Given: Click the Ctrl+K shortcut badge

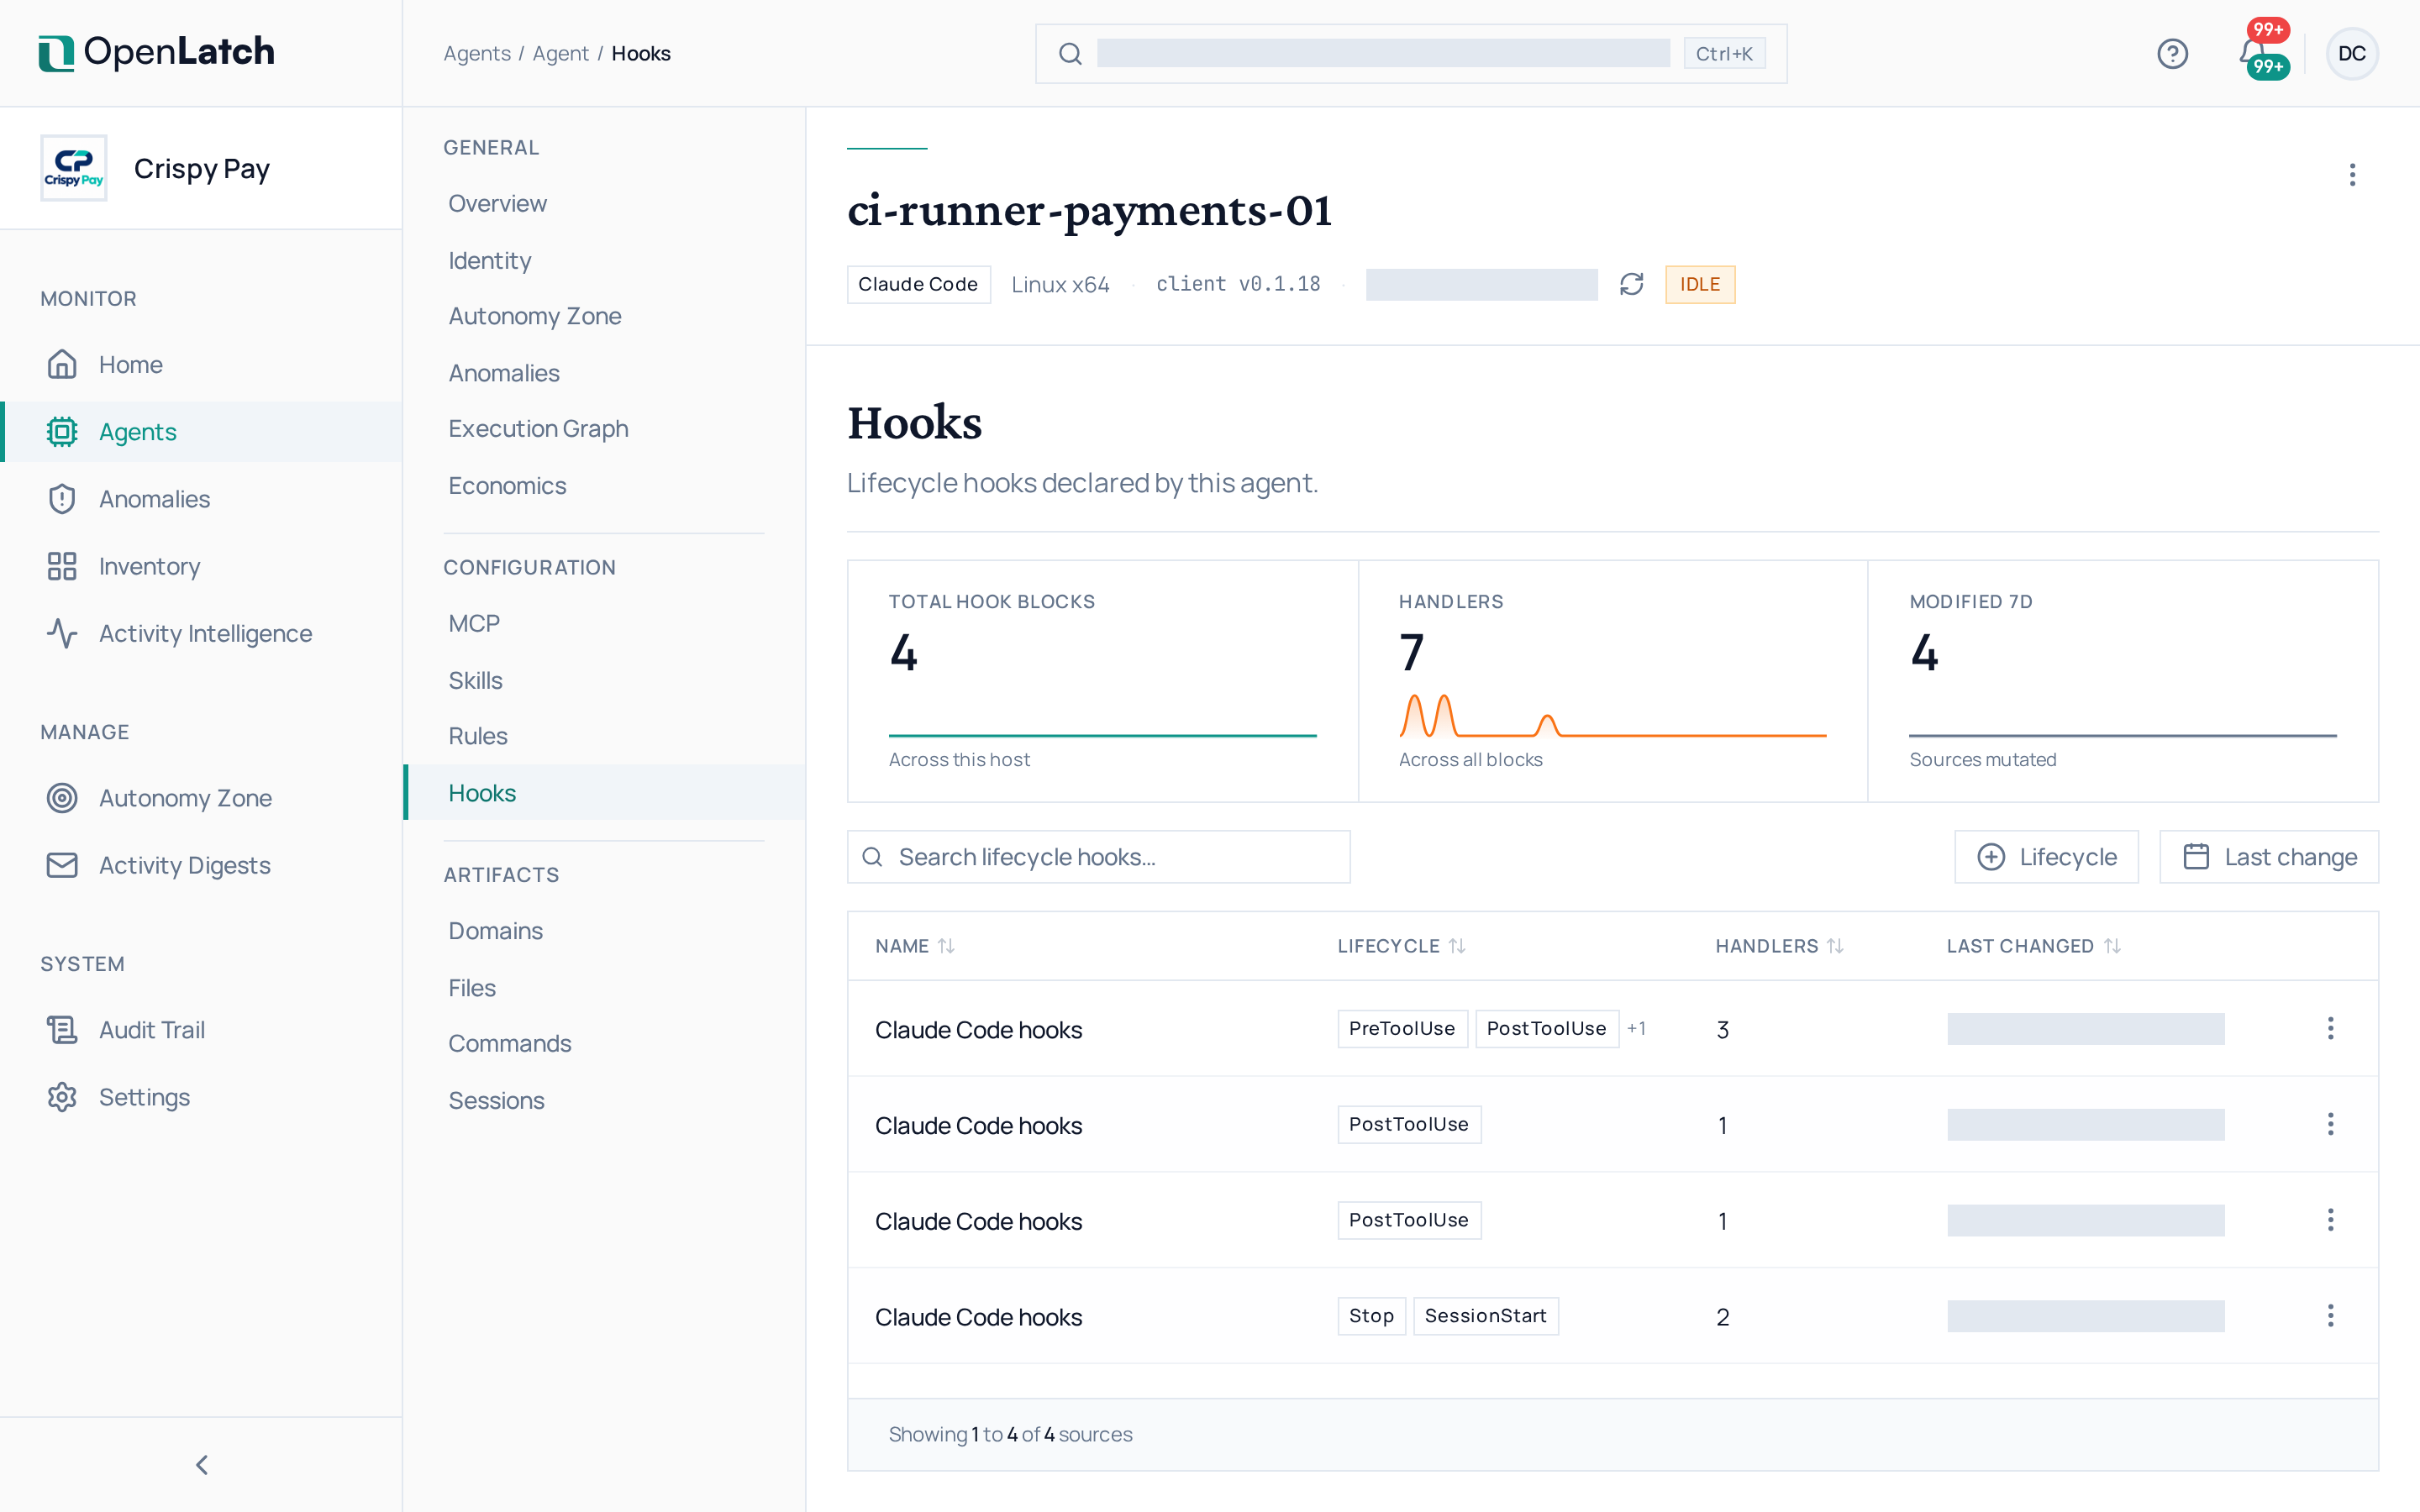Looking at the screenshot, I should tap(1724, 54).
